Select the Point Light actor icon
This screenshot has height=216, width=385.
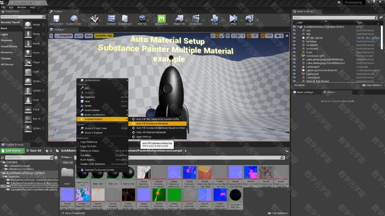(28, 53)
